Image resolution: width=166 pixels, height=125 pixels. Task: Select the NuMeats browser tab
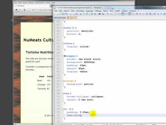click(21, 6)
